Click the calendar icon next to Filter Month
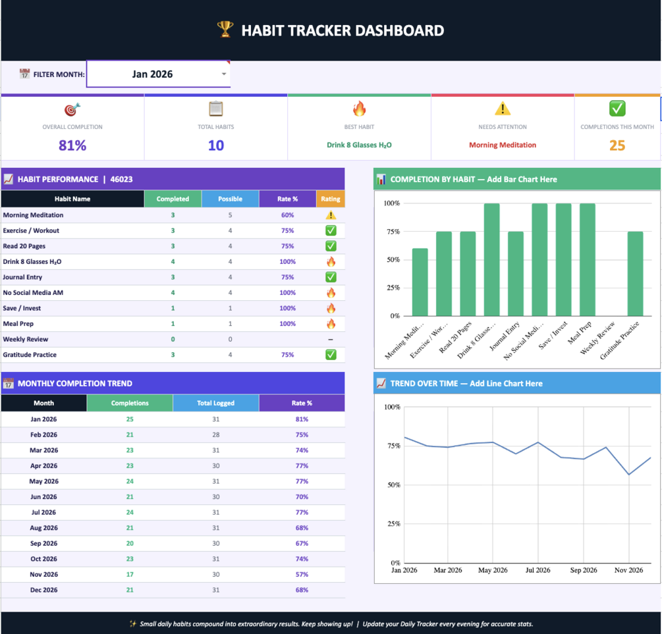Image resolution: width=662 pixels, height=634 pixels. [x=24, y=74]
